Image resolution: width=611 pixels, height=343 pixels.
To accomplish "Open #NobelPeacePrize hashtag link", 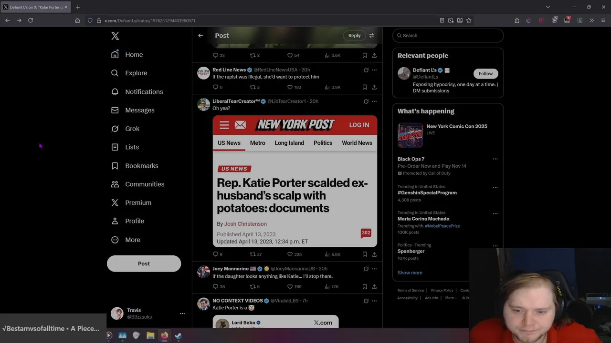I will [442, 226].
